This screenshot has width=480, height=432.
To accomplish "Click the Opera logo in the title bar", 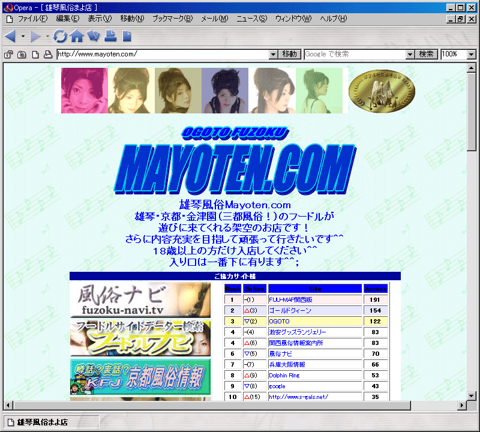I will [8, 8].
